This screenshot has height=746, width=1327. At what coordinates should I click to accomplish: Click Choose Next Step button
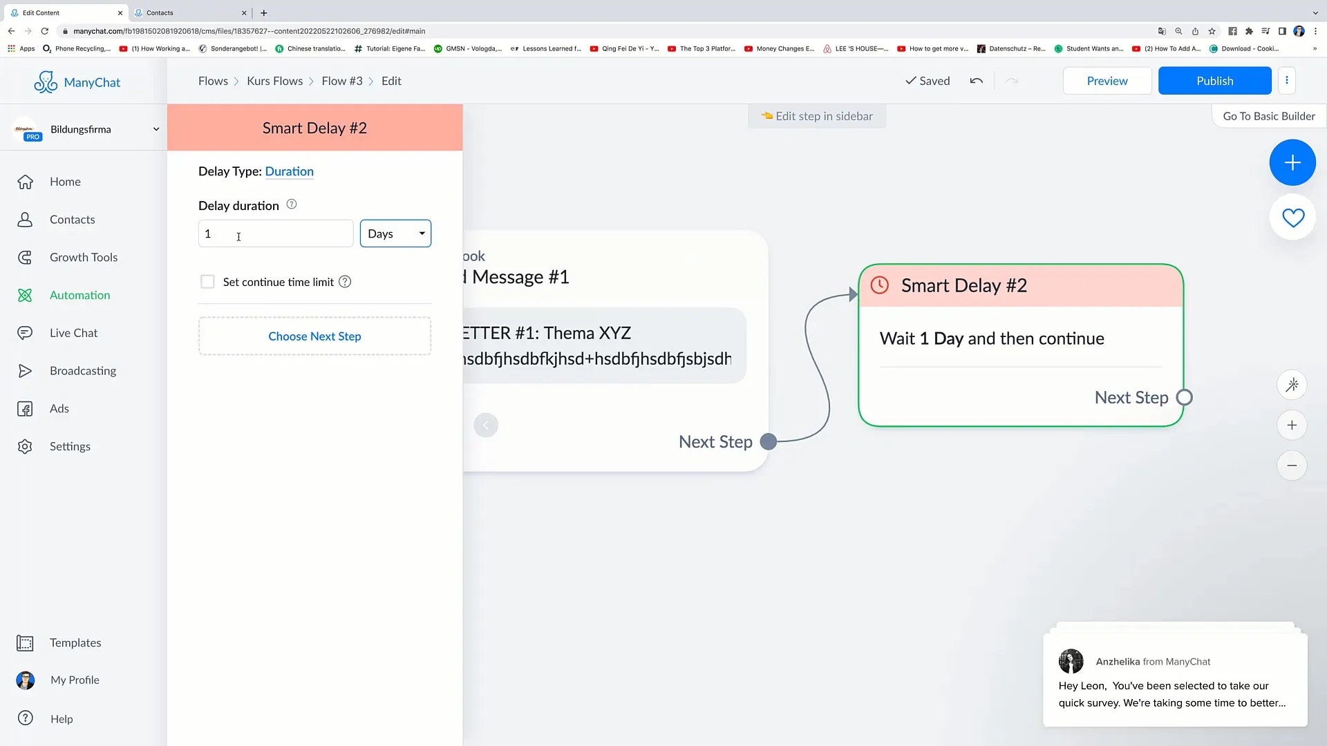(314, 336)
